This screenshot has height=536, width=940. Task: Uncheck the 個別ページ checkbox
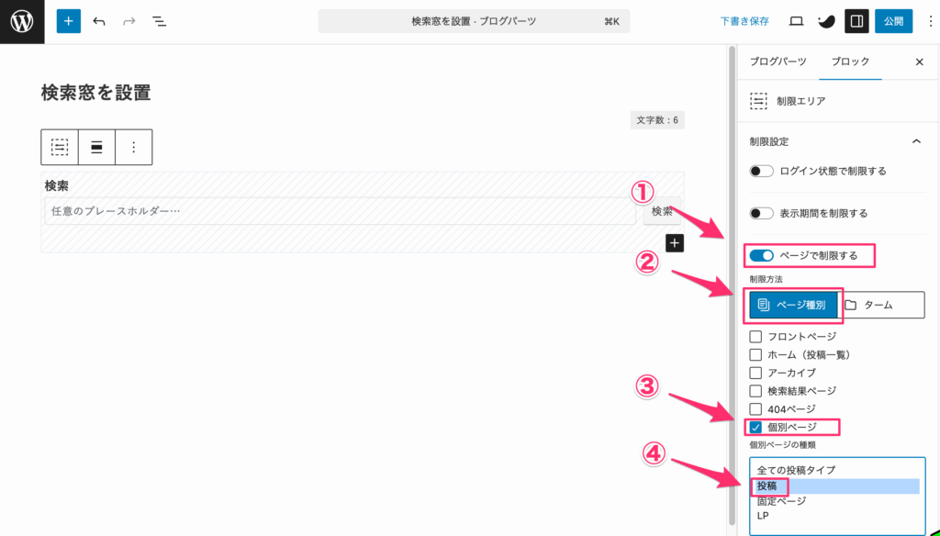click(755, 426)
